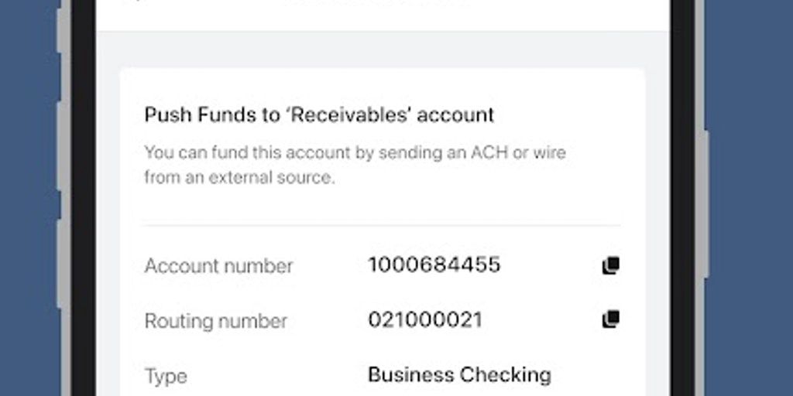Select the account number 1000684455
The height and width of the screenshot is (396, 793).
pos(434,265)
